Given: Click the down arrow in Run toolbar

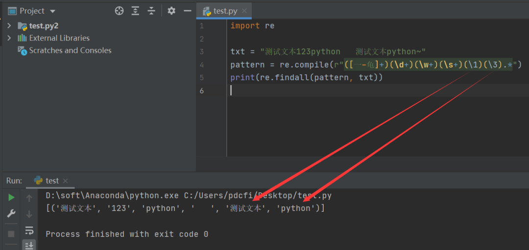Looking at the screenshot, I should pyautogui.click(x=29, y=214).
